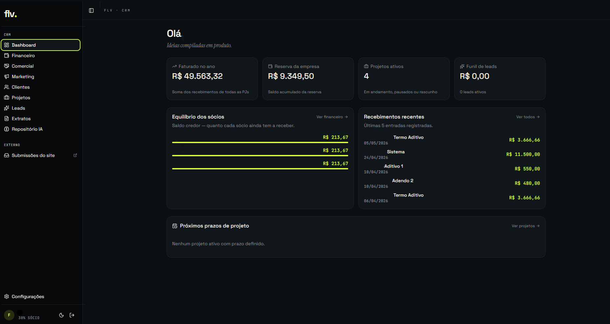Click the 30% SÓCIO label
Viewport: 610px width, 324px height.
[x=29, y=318]
